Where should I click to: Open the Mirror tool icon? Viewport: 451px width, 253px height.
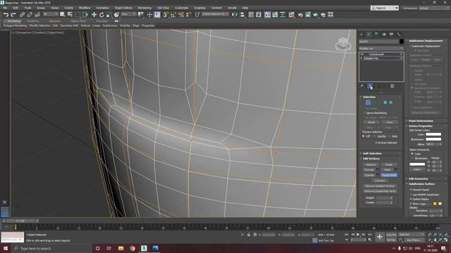235,15
